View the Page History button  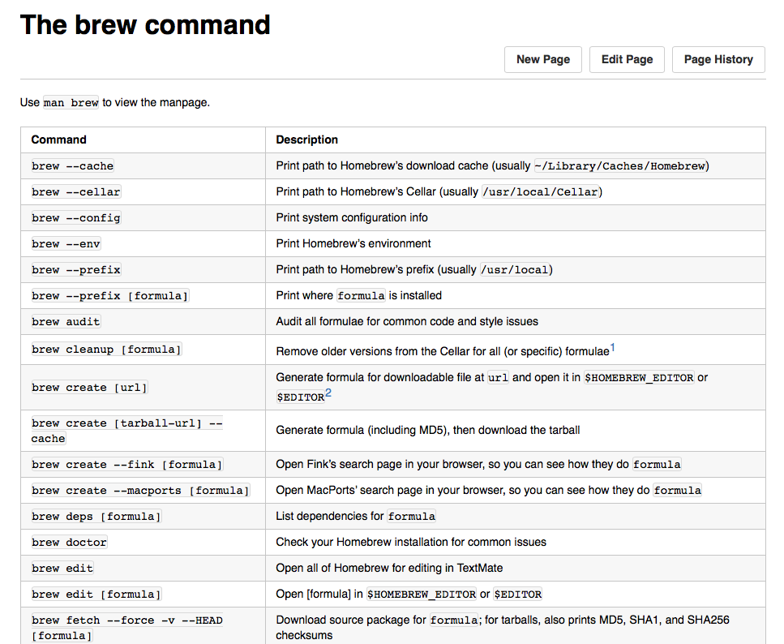tap(718, 59)
